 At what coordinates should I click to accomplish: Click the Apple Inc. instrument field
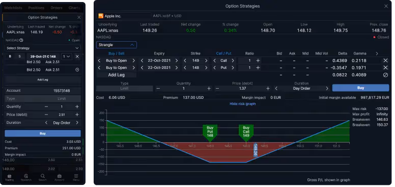[x=124, y=16]
